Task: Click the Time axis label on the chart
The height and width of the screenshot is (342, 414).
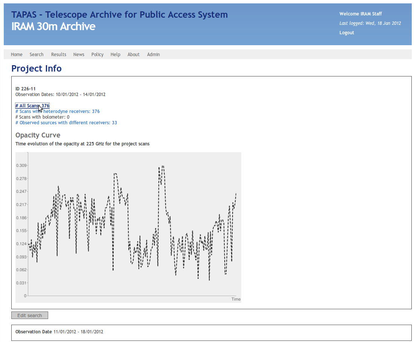Action: coord(236,299)
